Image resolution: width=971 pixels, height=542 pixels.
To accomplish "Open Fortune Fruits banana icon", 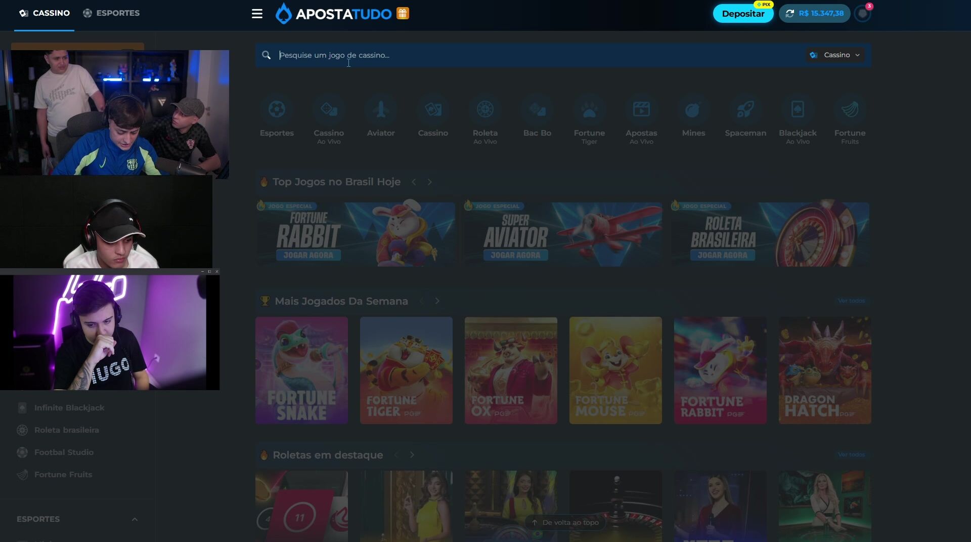I will (850, 109).
